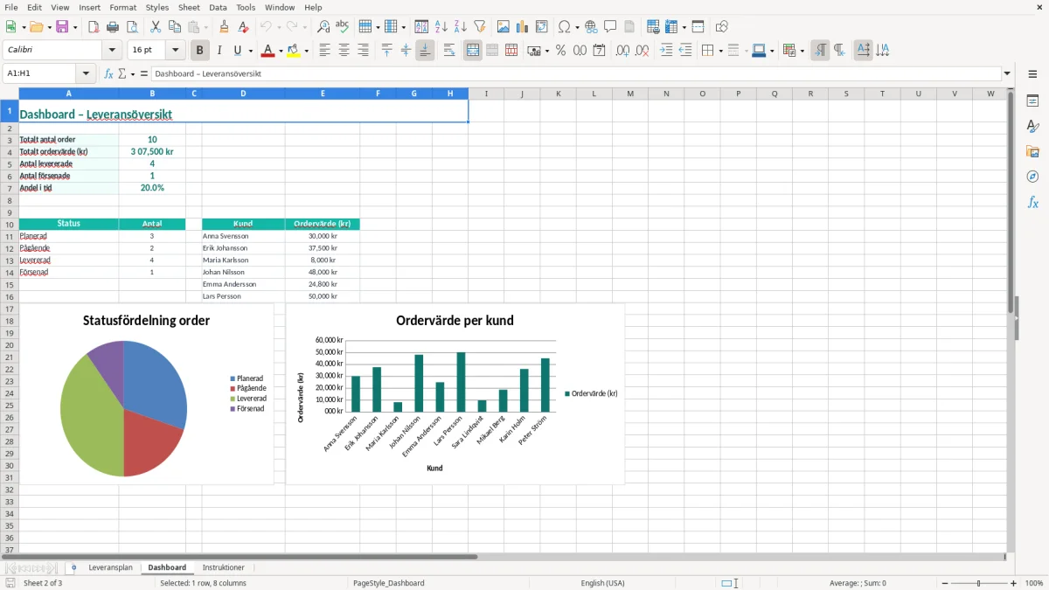Toggle Wrap Text button

tap(449, 51)
